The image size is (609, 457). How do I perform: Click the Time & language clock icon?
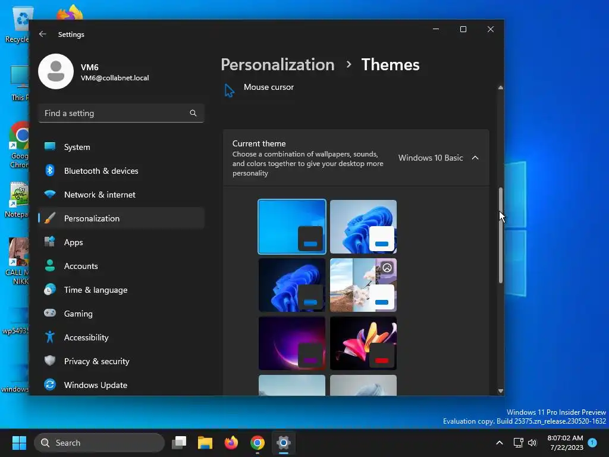(x=50, y=290)
